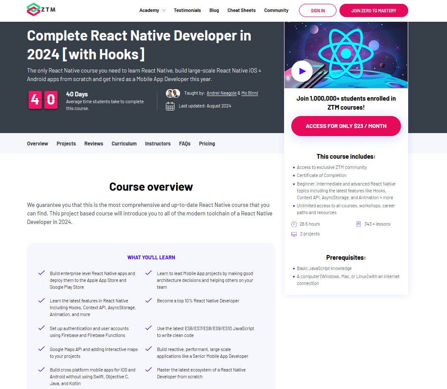
Task: Expand the Academy dropdown menu
Action: pos(152,10)
